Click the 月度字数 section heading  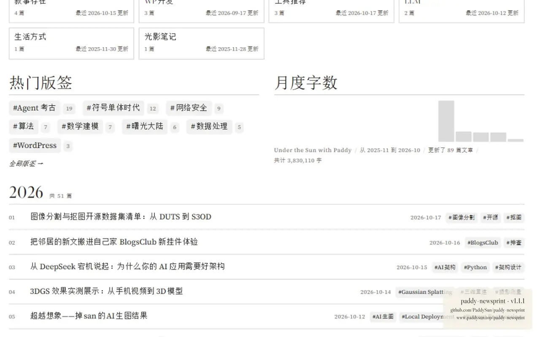pos(306,83)
